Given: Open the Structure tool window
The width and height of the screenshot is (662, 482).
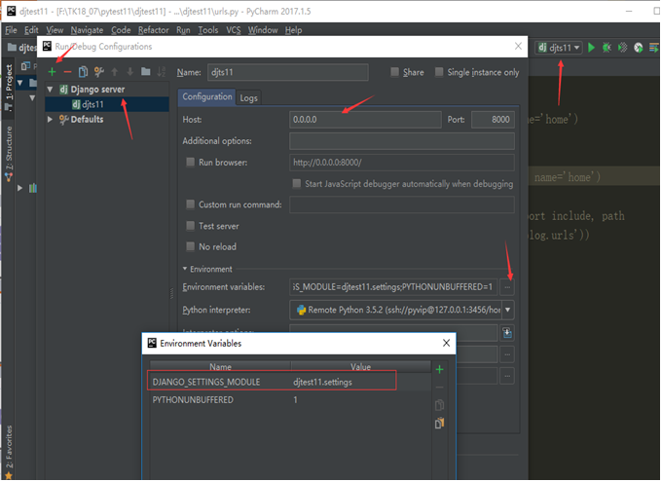Looking at the screenshot, I should [9, 153].
